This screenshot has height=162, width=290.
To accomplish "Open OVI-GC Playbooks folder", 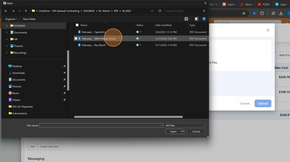I will pyautogui.click(x=22, y=107).
